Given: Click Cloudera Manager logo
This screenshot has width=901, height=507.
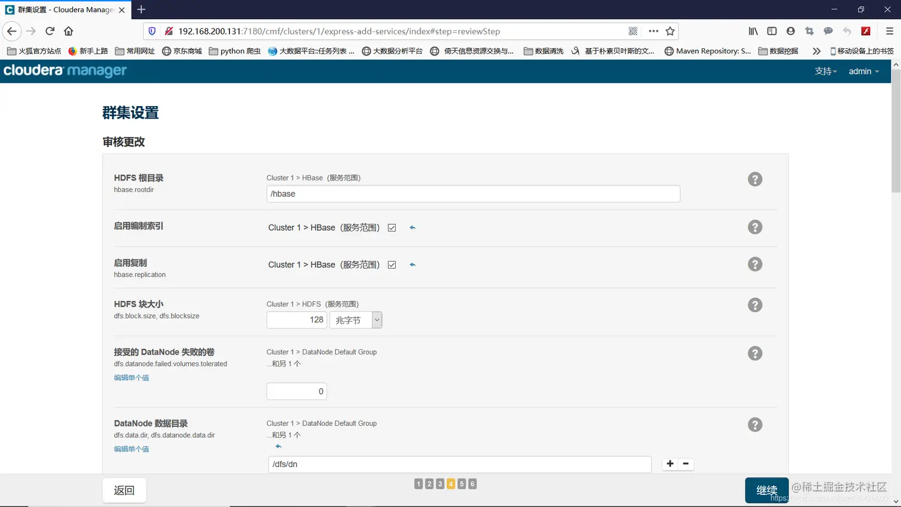Looking at the screenshot, I should coord(65,70).
